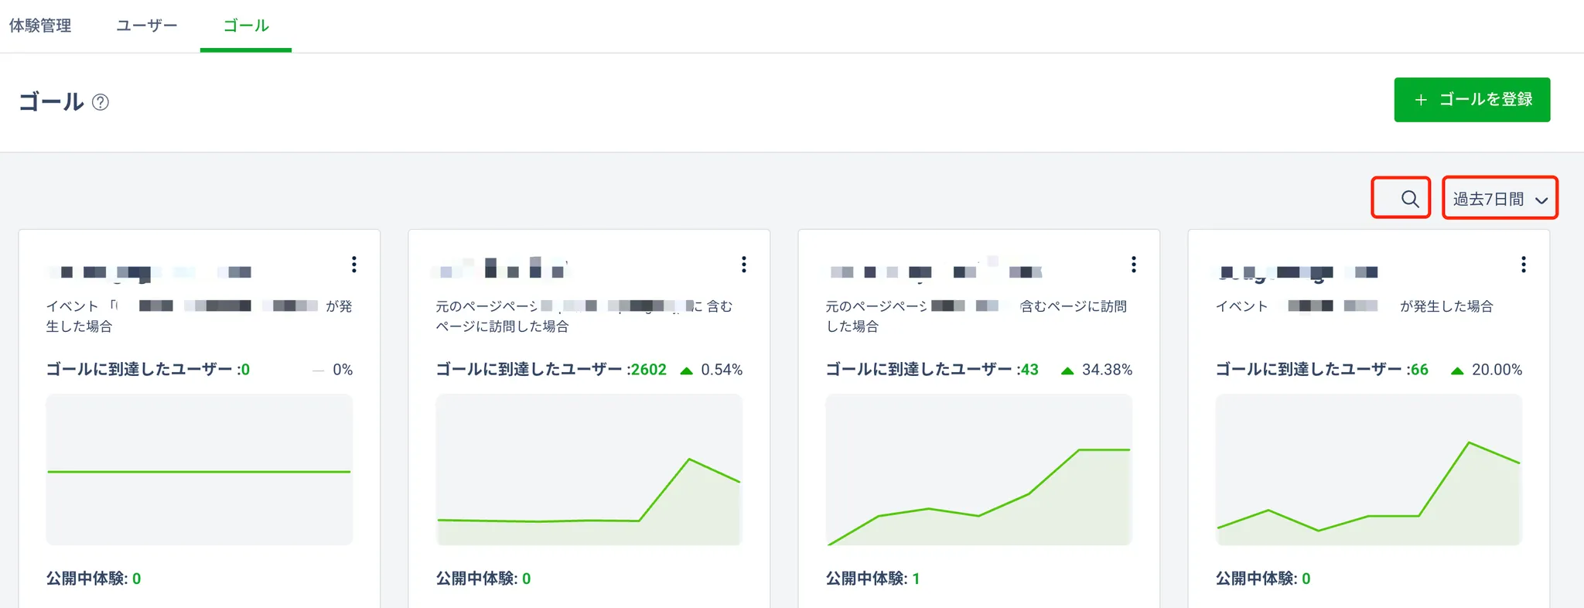Open three-dot menu on the 43 users card

1134,265
